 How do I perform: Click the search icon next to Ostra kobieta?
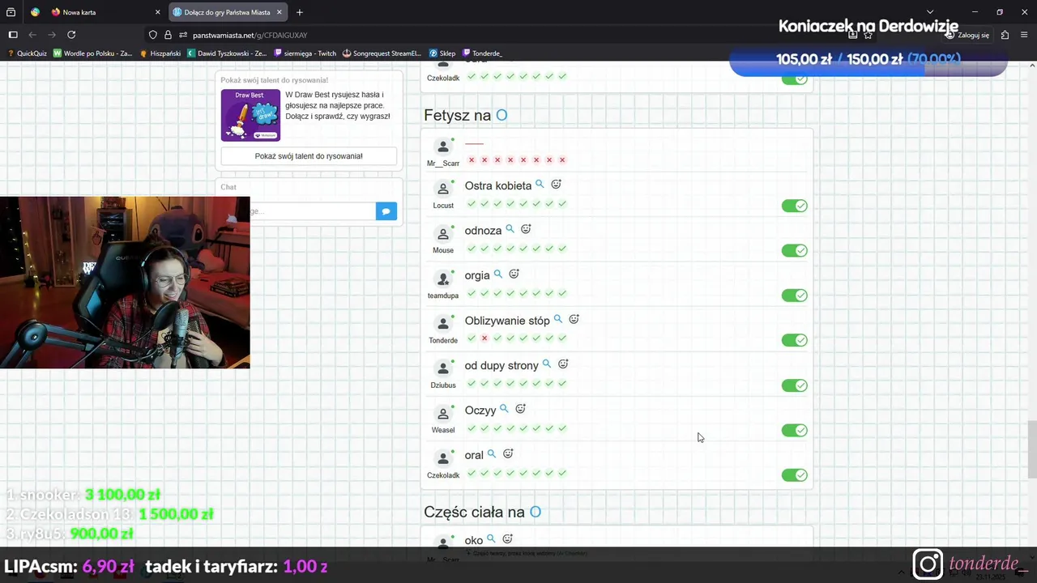click(540, 185)
